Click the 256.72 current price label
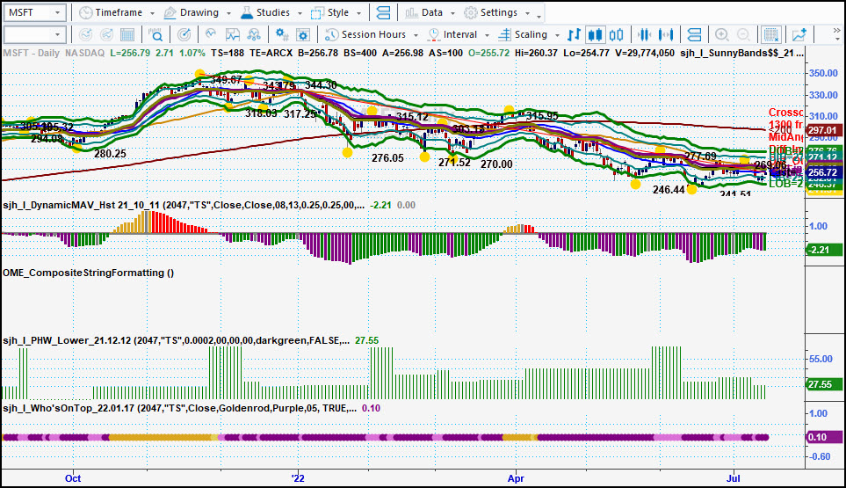The width and height of the screenshot is (846, 488). tap(823, 172)
